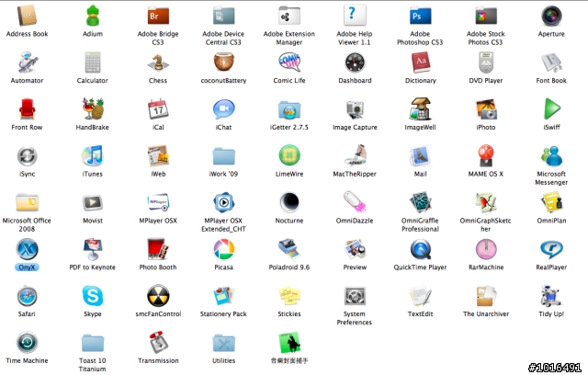The height and width of the screenshot is (375, 588).
Task: Click the Adium green duck icon
Action: point(92,16)
